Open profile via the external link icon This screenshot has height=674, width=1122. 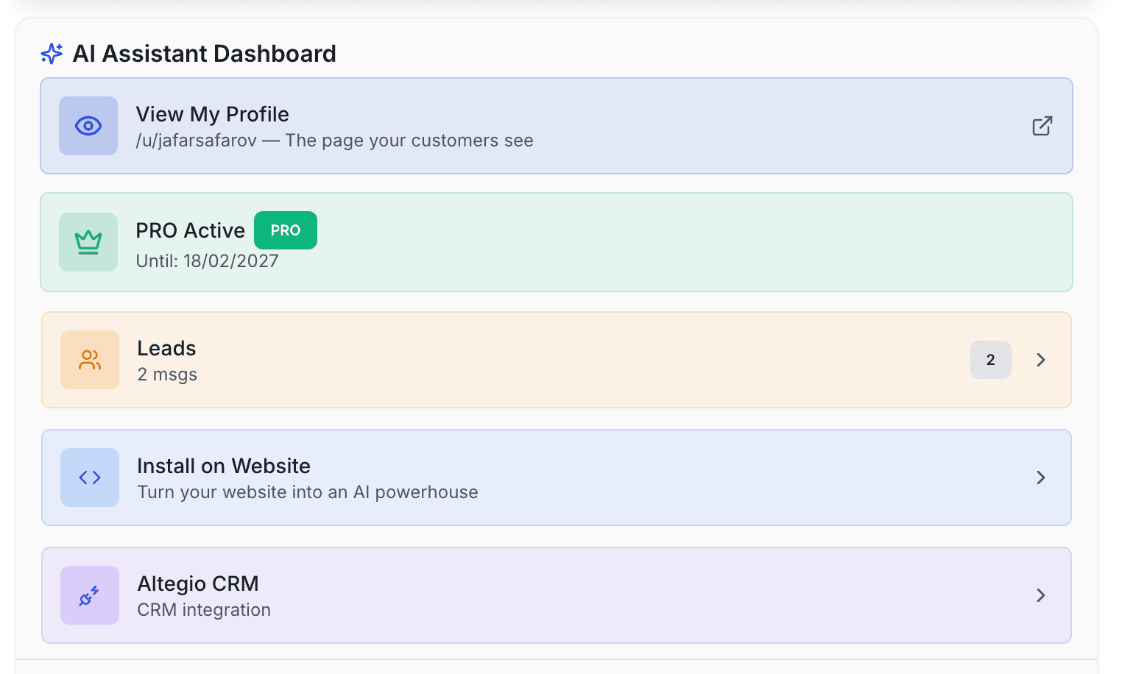pos(1042,126)
